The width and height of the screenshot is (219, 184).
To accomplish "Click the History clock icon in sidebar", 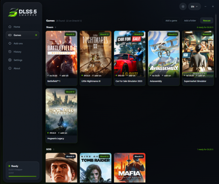I will (x=10, y=52).
